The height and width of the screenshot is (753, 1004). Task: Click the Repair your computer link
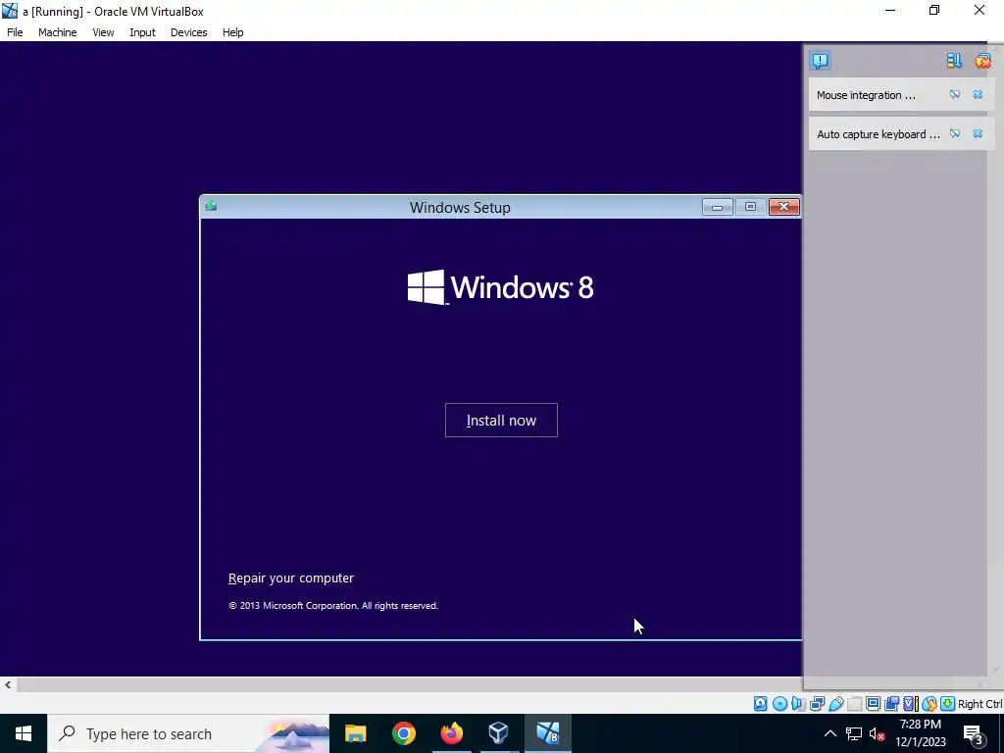coord(291,577)
